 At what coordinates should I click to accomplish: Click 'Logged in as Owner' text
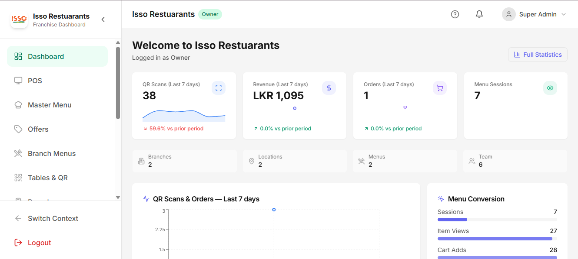click(x=161, y=58)
